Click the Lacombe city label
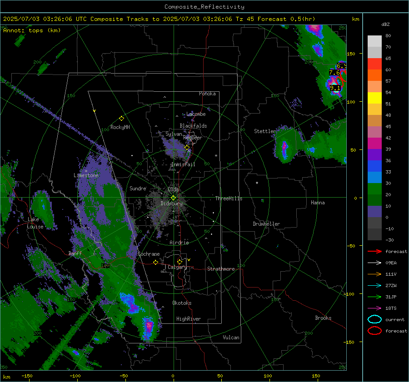 196,114
